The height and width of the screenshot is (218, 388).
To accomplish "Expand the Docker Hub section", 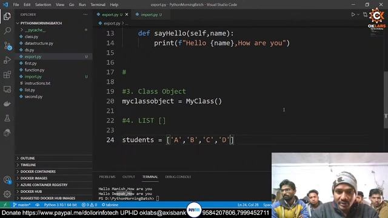I will (31, 191).
